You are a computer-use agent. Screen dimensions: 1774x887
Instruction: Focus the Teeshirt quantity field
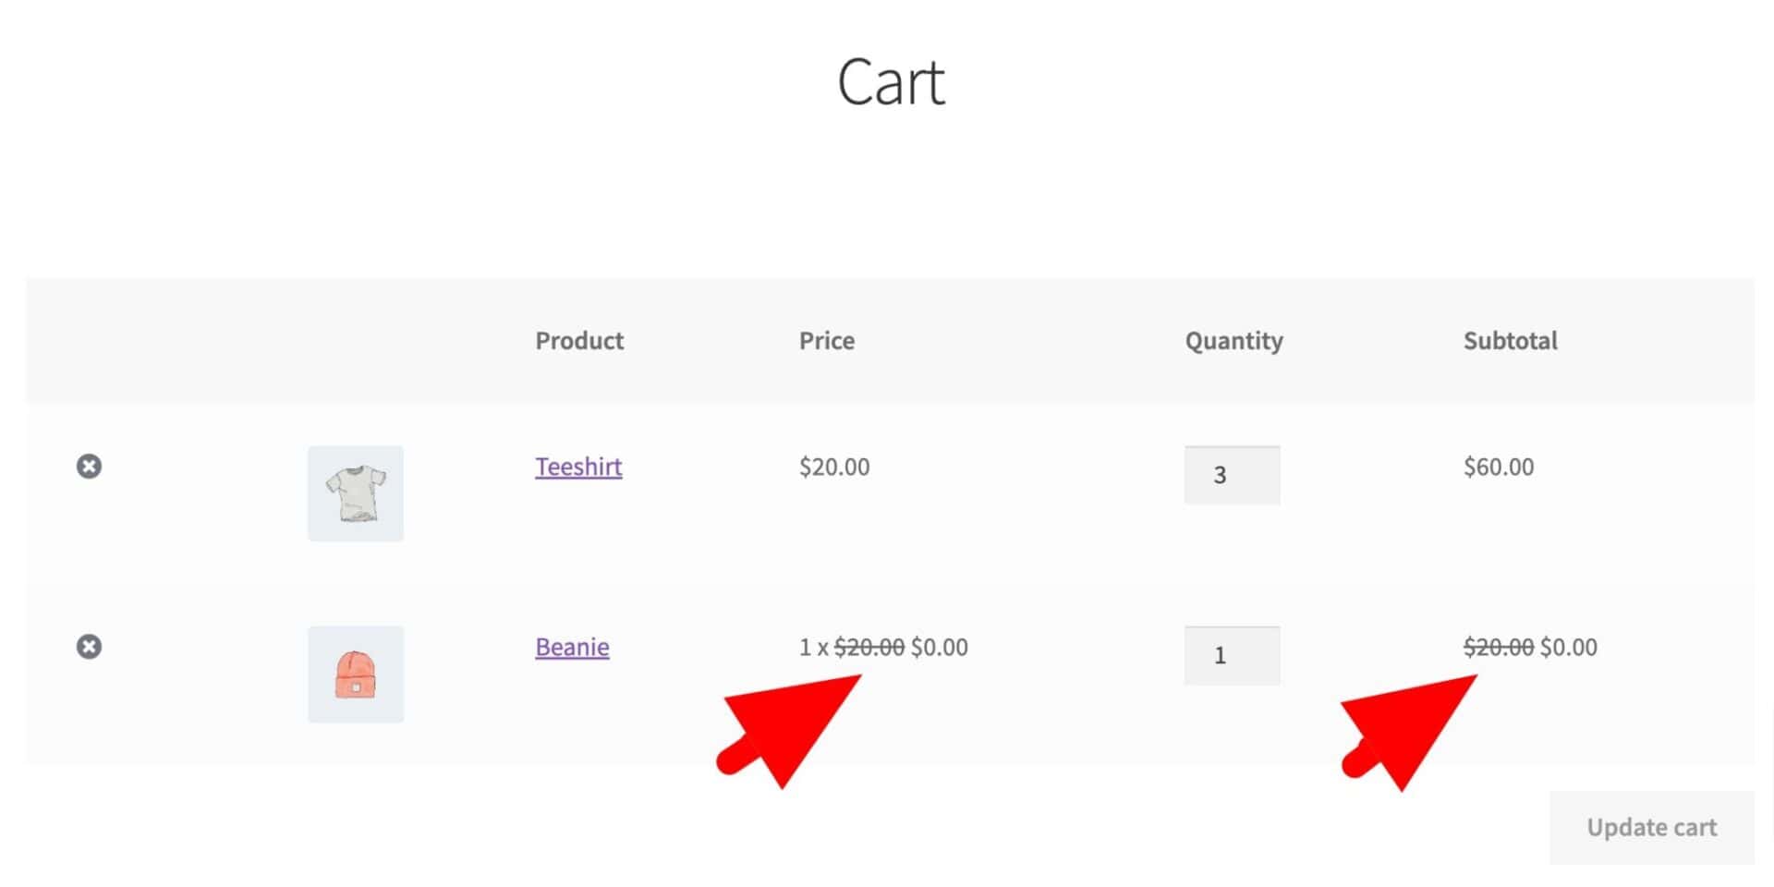coord(1232,475)
